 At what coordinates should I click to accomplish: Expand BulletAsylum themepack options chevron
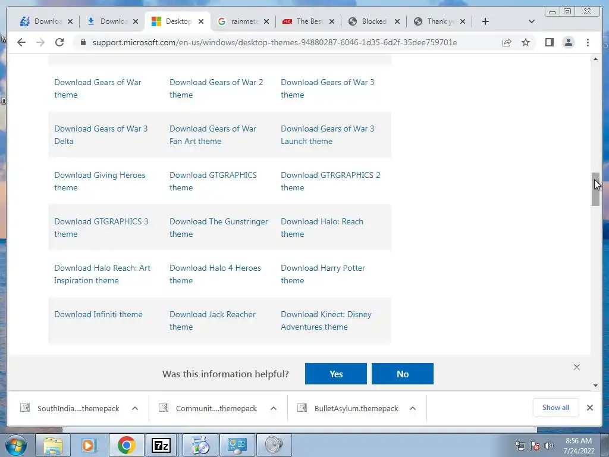click(413, 408)
